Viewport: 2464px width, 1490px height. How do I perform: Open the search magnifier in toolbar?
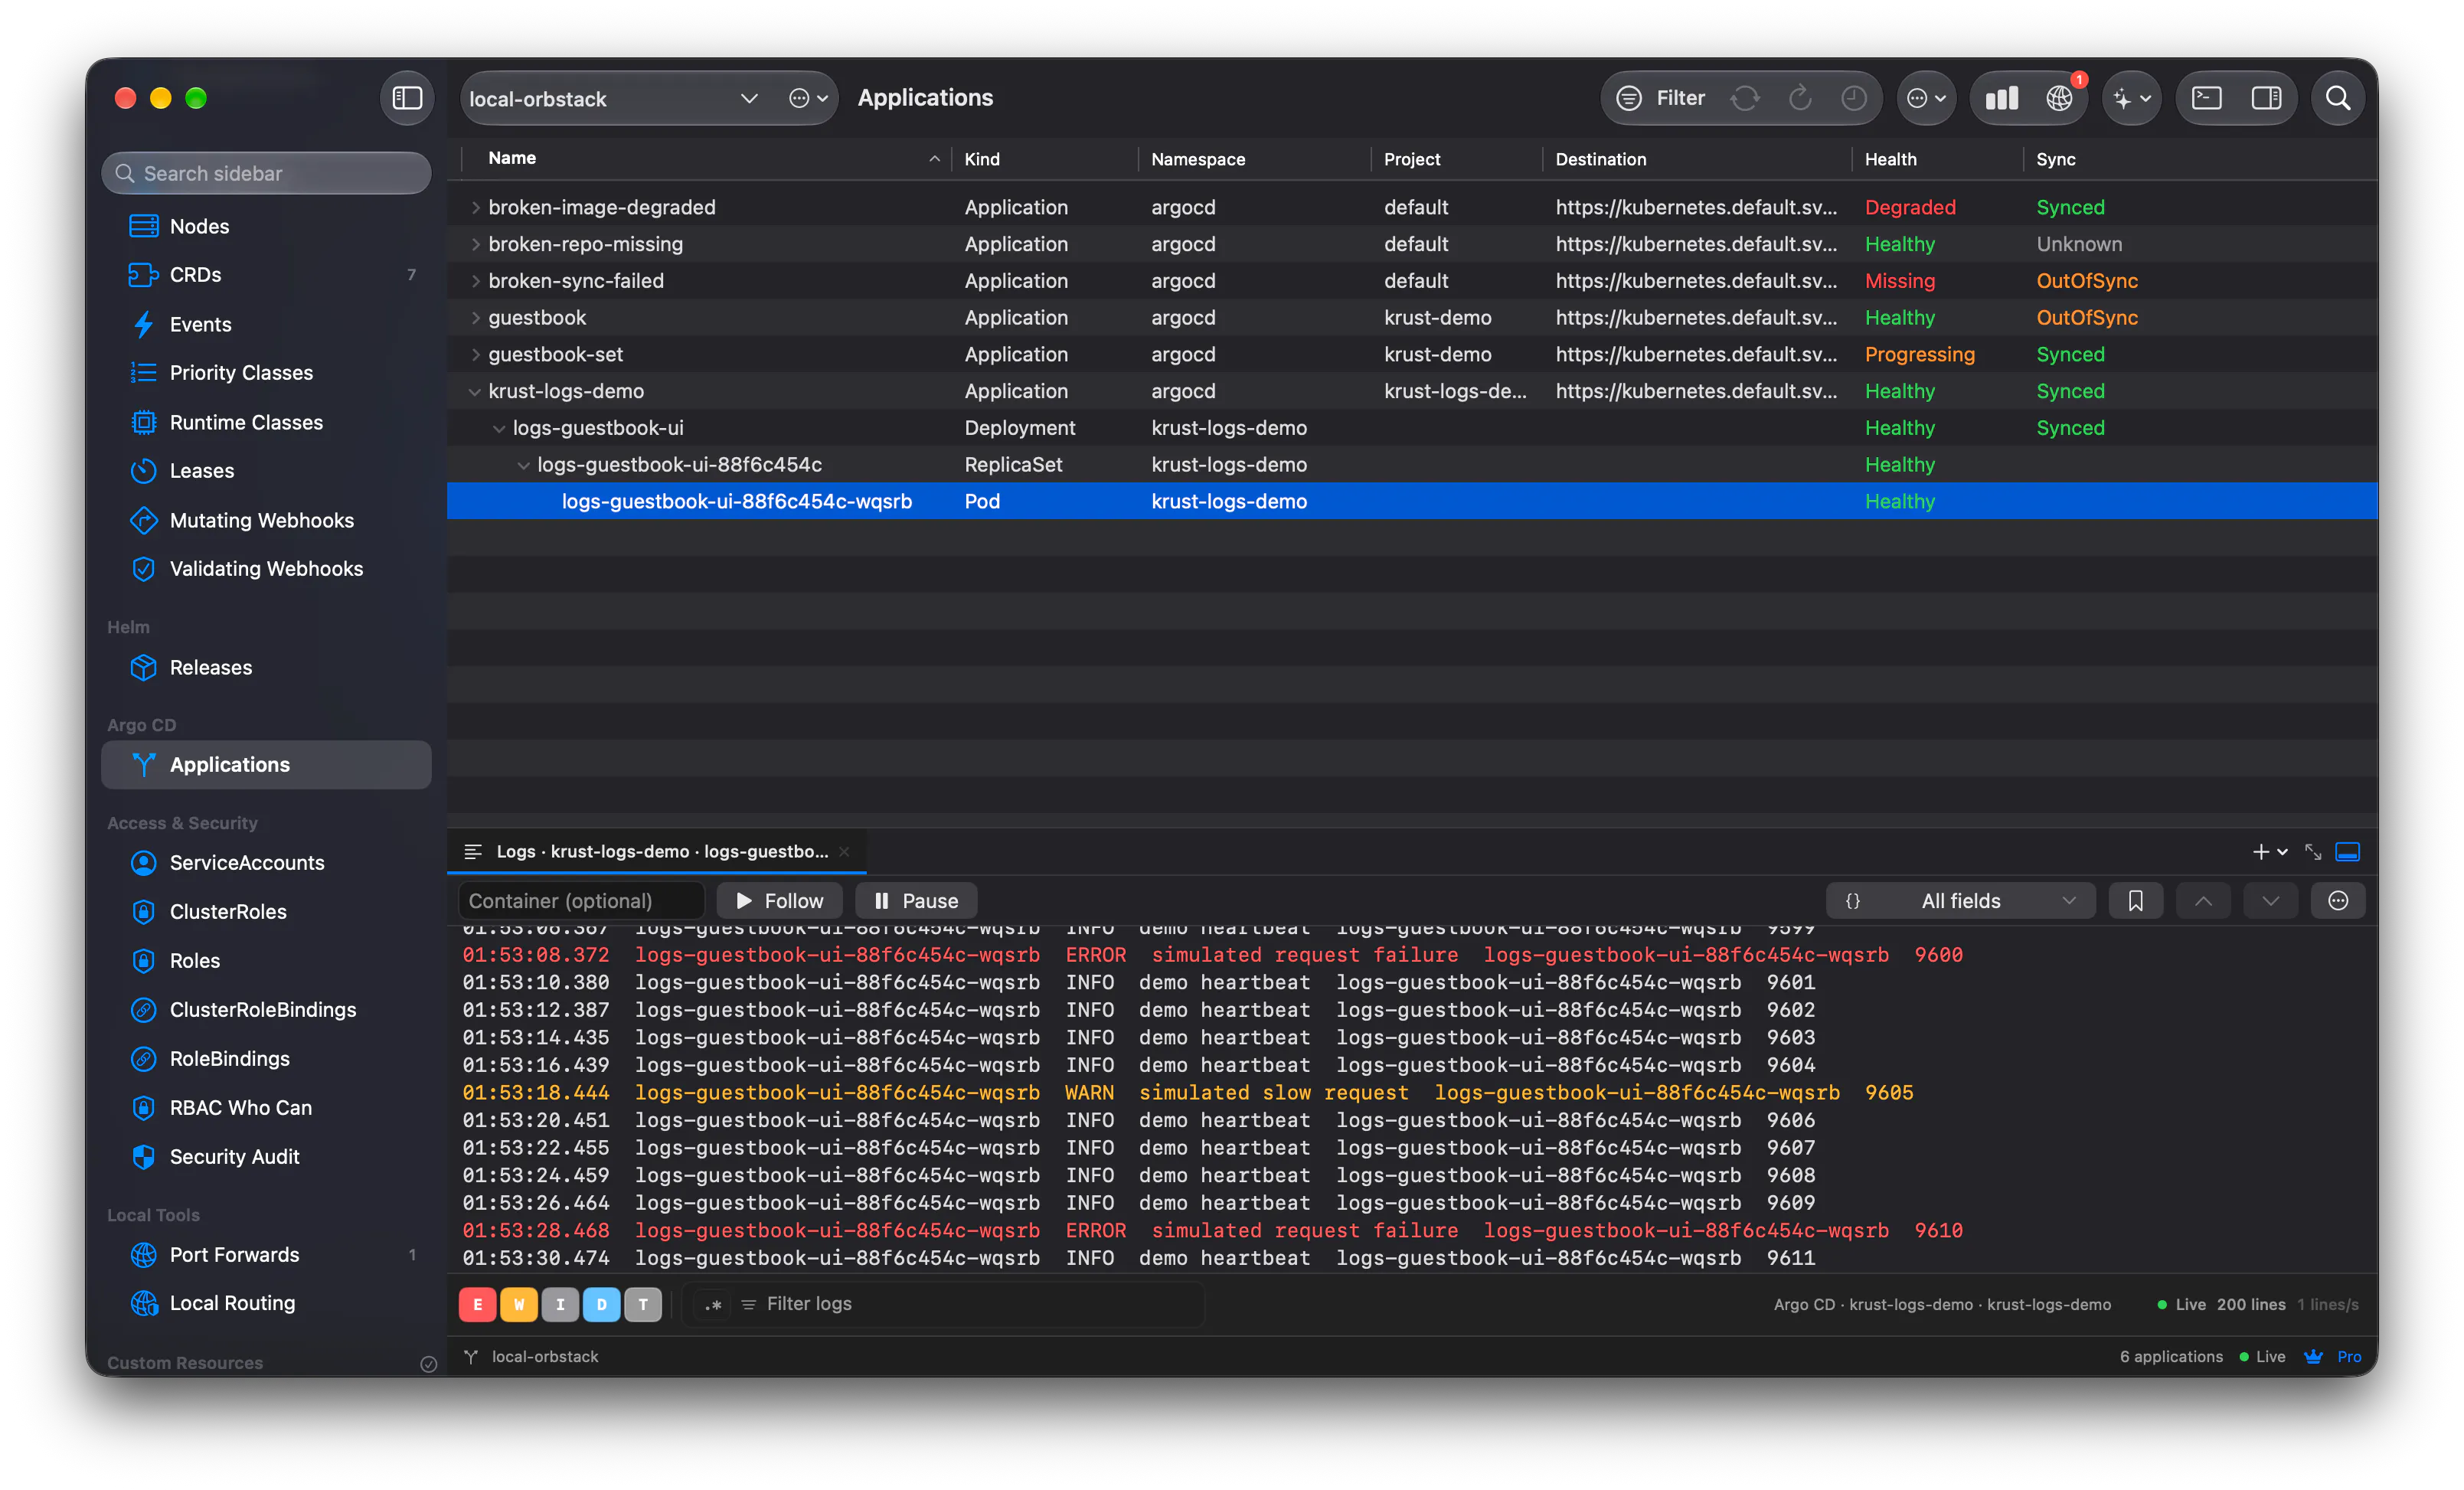2337,98
